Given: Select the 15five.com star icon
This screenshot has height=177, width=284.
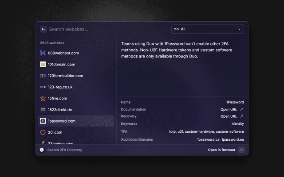Looking at the screenshot, I should [x=43, y=98].
